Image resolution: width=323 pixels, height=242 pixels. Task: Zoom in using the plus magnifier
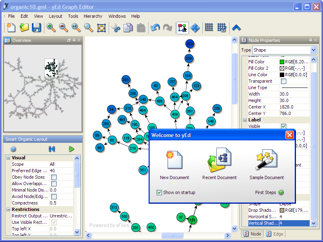51,27
